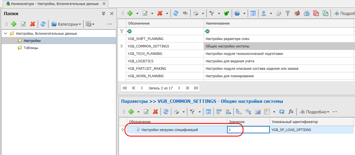Open add-record dropdown arrow in main toolbar

coord(137,13)
